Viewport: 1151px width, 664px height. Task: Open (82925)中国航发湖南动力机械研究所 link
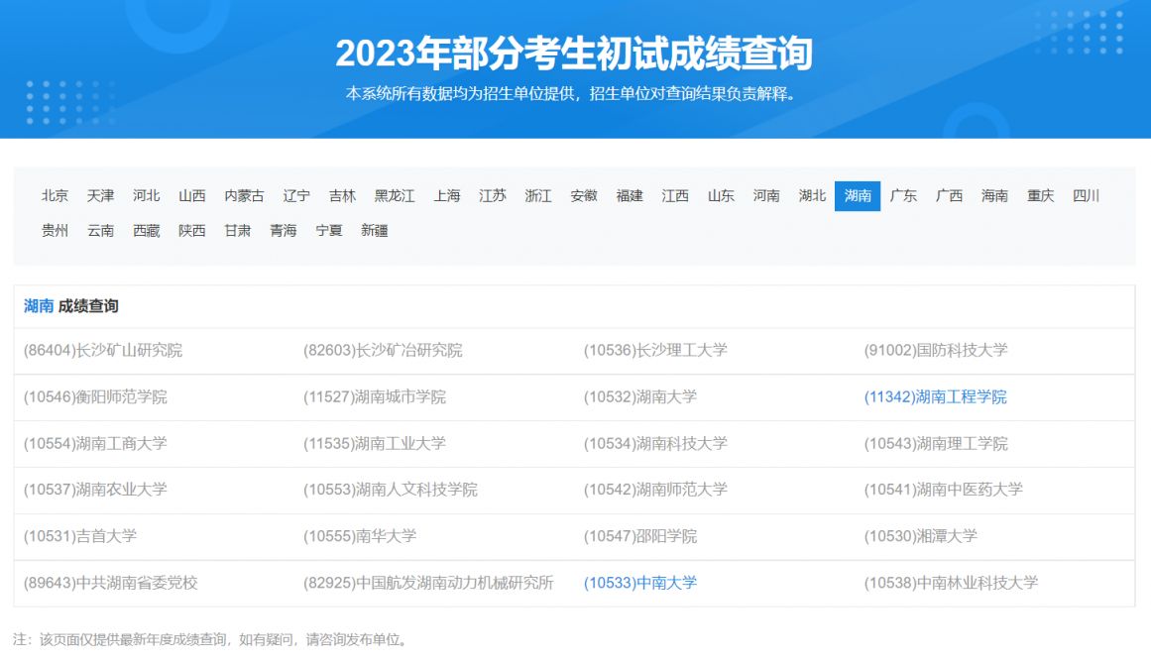click(428, 584)
